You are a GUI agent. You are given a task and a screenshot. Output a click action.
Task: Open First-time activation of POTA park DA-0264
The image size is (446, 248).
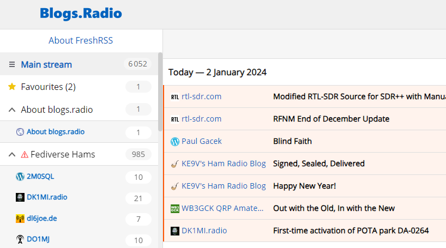point(351,231)
